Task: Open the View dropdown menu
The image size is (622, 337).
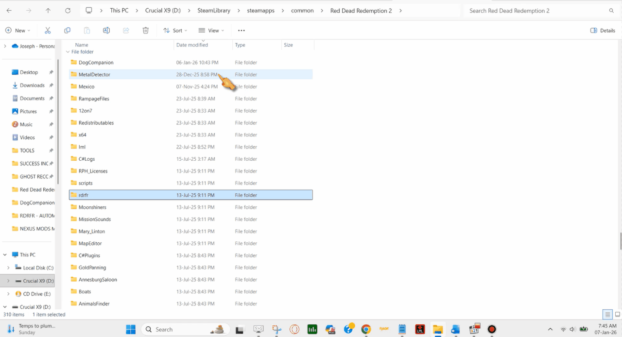Action: pyautogui.click(x=211, y=30)
